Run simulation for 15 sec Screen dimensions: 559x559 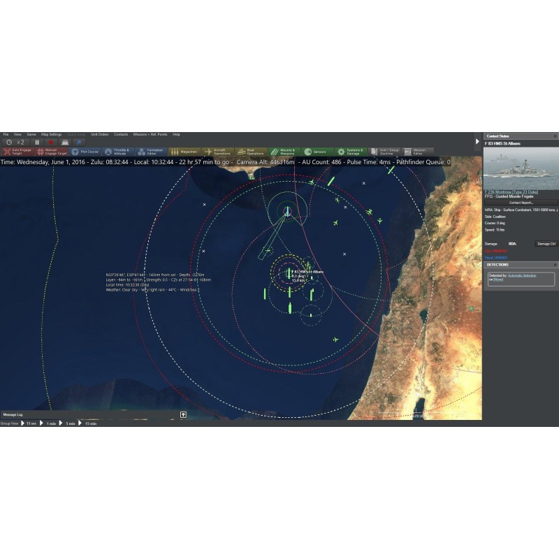click(29, 423)
